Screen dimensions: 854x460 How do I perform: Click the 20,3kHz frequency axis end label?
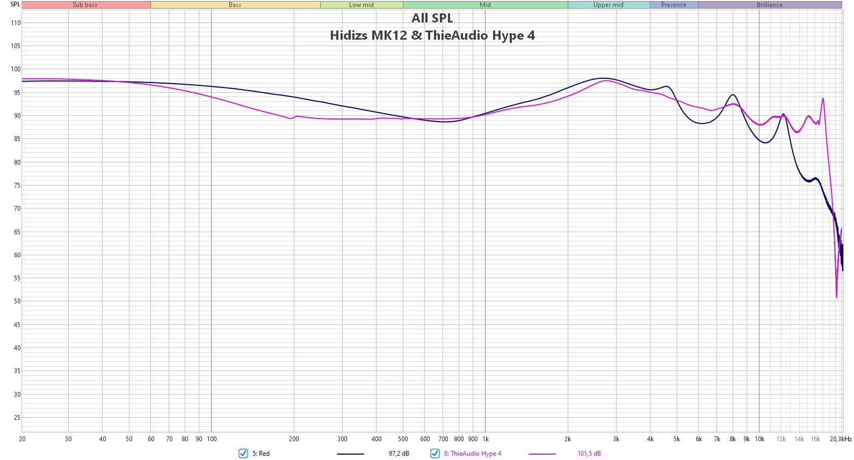841,439
